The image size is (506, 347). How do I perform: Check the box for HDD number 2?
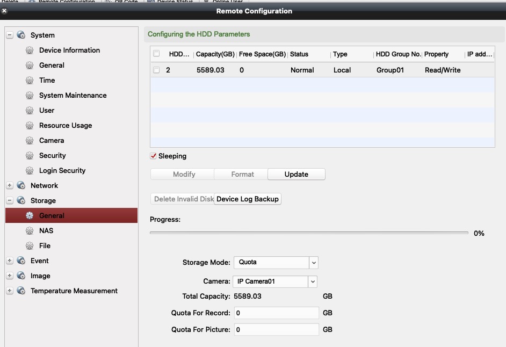(156, 70)
